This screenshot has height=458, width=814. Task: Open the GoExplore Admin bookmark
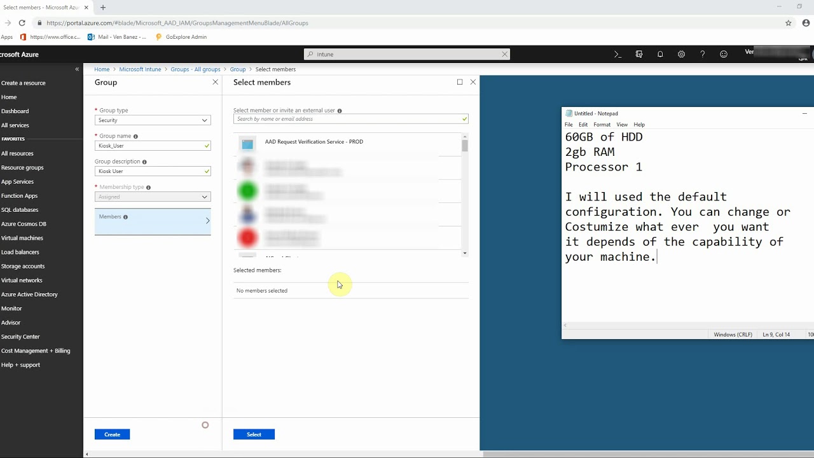point(181,37)
